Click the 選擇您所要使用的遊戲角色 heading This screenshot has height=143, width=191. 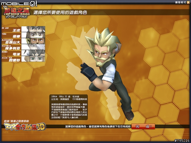(60, 13)
